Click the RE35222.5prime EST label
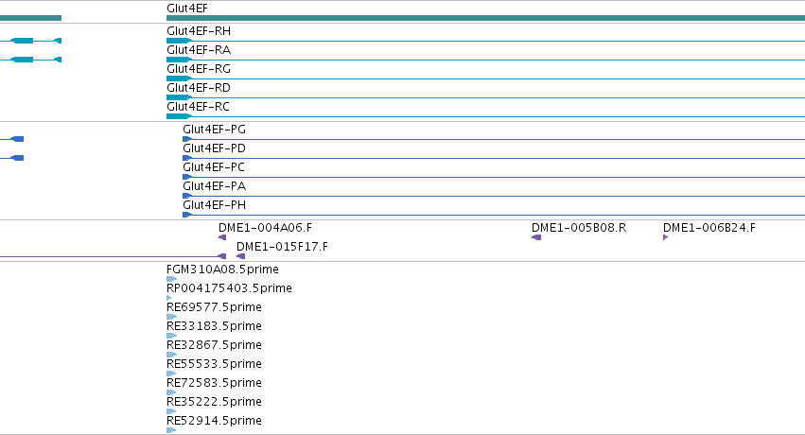805x435 pixels. (x=214, y=402)
